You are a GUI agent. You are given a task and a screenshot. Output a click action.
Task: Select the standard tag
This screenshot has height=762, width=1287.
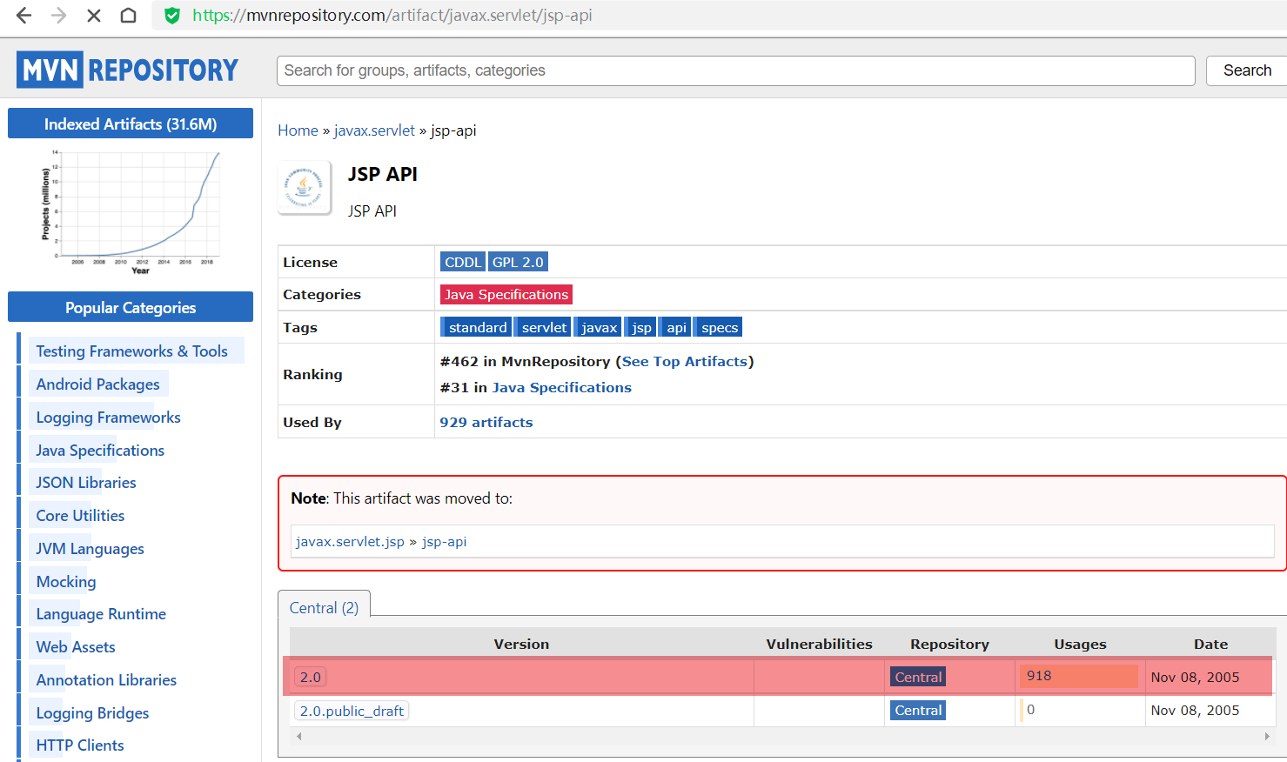coord(477,327)
